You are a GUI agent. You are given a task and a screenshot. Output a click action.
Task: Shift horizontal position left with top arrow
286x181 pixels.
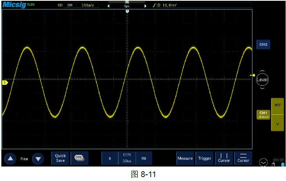point(109,6)
